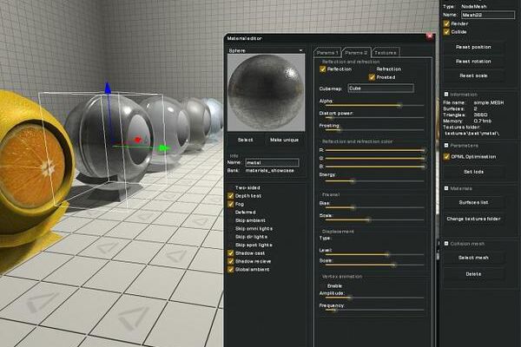The width and height of the screenshot is (521, 347).
Task: Toggle the Render checkbox
Action: 446,23
